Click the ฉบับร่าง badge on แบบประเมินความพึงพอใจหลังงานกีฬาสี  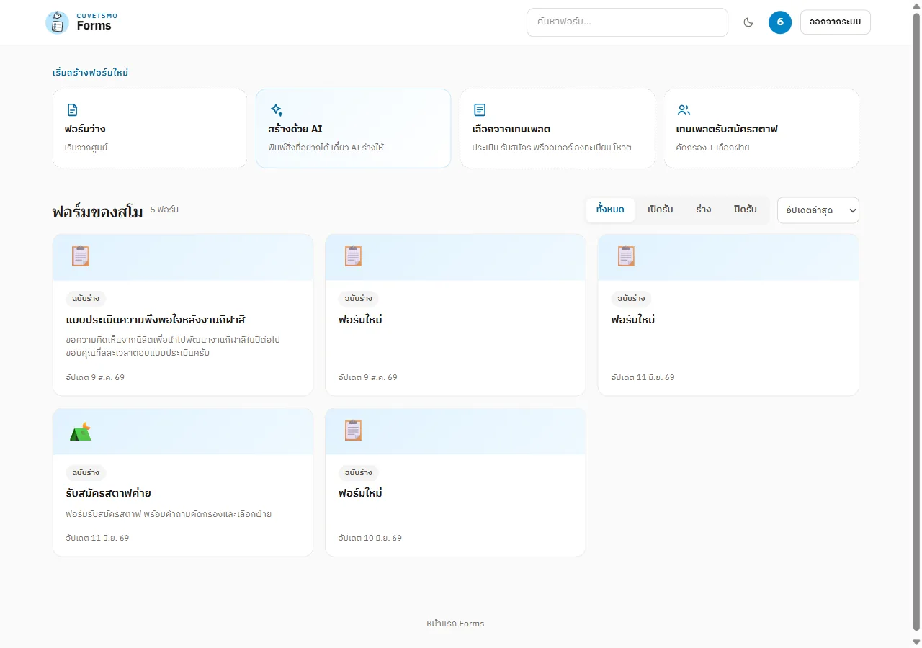click(86, 299)
